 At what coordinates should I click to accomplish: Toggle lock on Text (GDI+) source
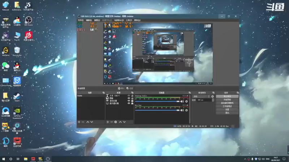tap(132, 96)
